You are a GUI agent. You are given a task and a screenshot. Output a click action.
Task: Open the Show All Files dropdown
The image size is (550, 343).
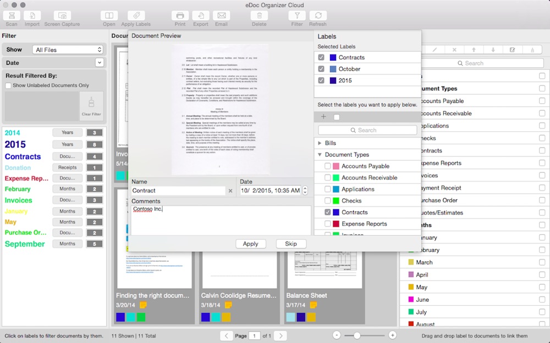68,50
